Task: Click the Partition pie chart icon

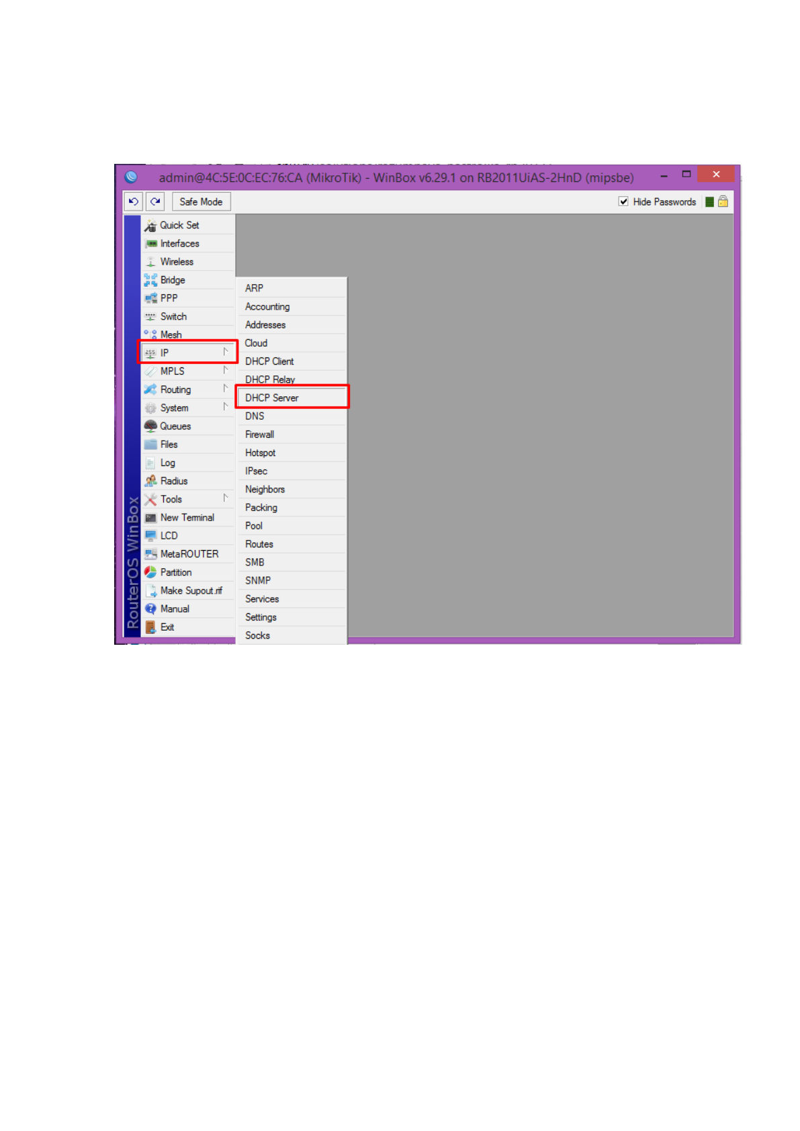Action: tap(150, 572)
